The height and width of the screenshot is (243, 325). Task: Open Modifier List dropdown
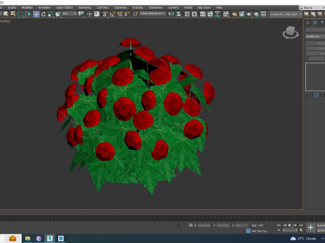click(x=316, y=36)
